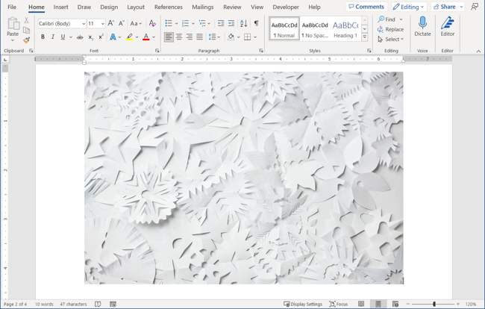This screenshot has width=485, height=309.
Task: Click the Sort icon in Paragraph group
Action: (243, 23)
